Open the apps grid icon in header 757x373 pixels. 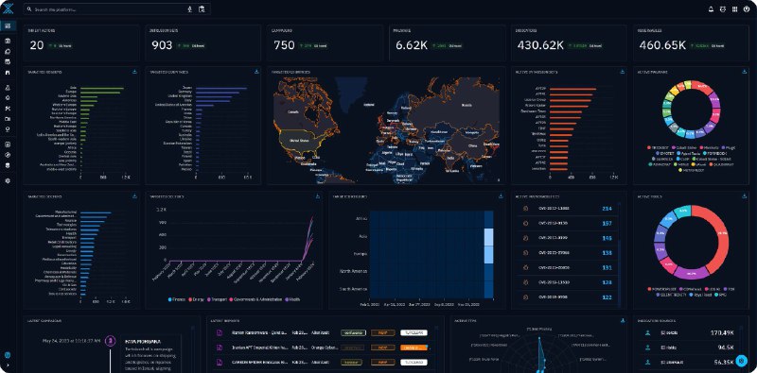[x=735, y=9]
